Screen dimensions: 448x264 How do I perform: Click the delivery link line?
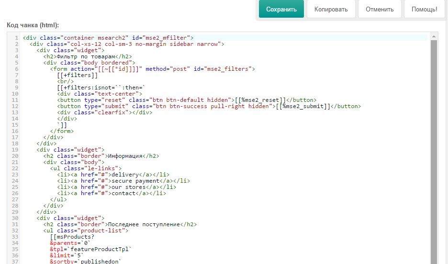(113, 175)
